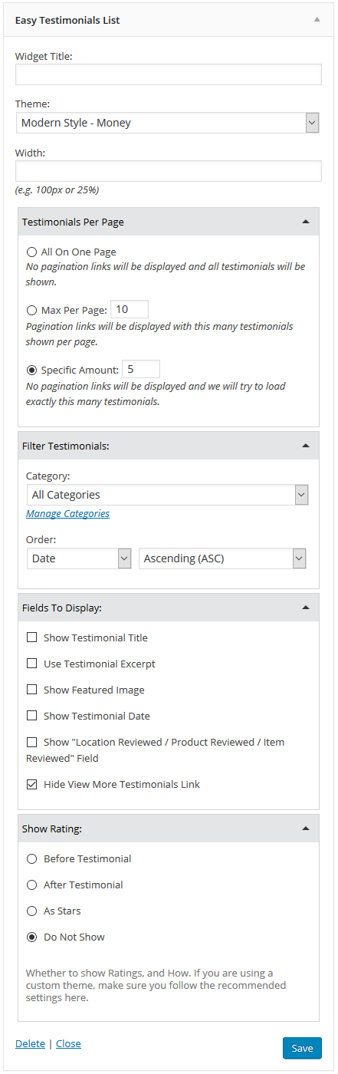
Task: Collapse the Show Rating section arrow
Action: point(306,829)
